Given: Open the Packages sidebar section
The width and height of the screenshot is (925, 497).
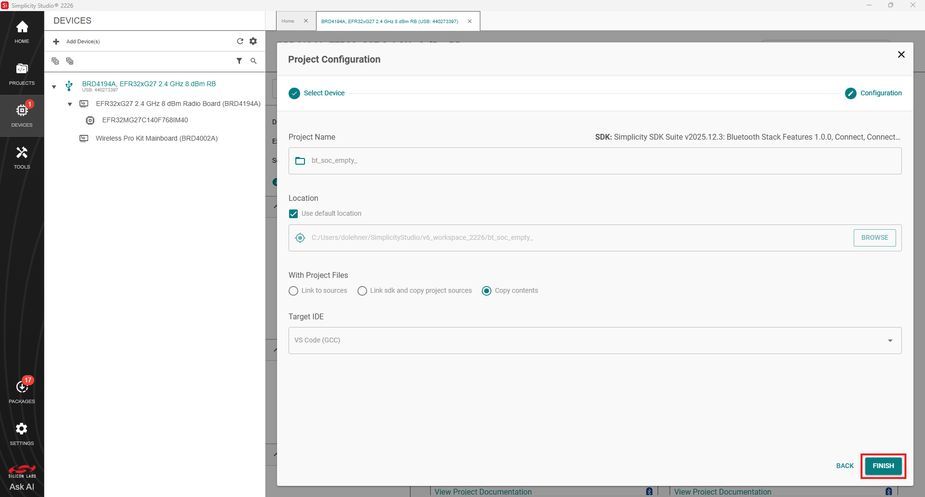Looking at the screenshot, I should pos(22,392).
